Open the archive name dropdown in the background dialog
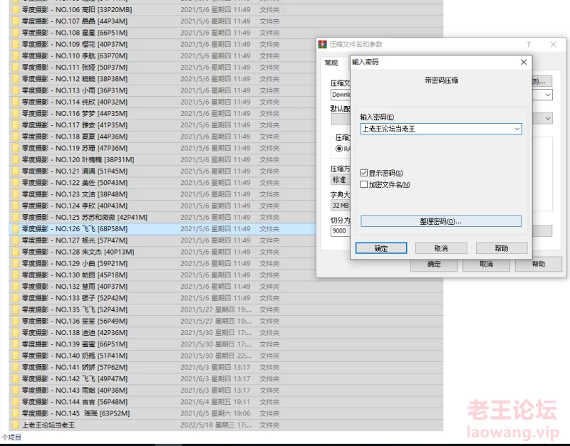570x446 pixels. (x=548, y=95)
